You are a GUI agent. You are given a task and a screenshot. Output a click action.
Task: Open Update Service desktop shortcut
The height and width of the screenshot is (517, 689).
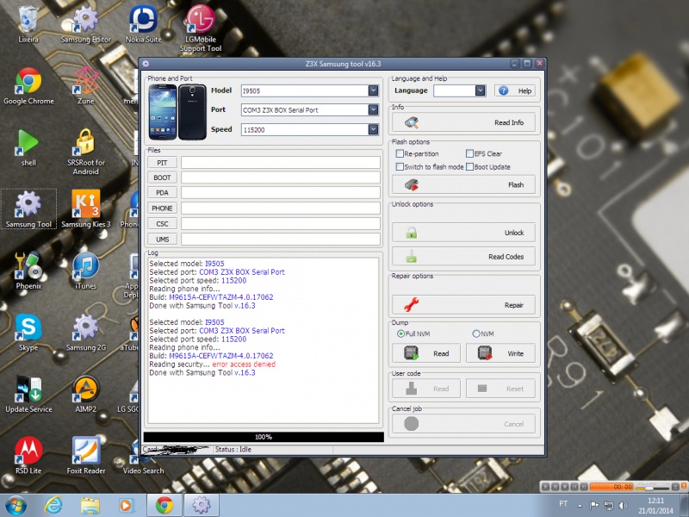(x=28, y=394)
